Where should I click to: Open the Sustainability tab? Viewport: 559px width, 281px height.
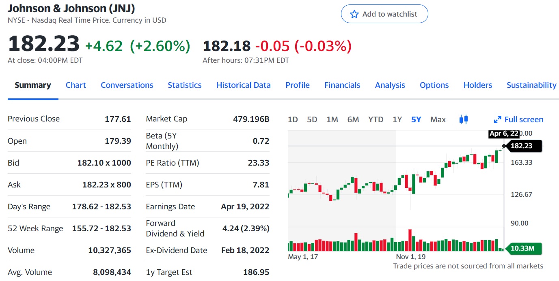[531, 85]
